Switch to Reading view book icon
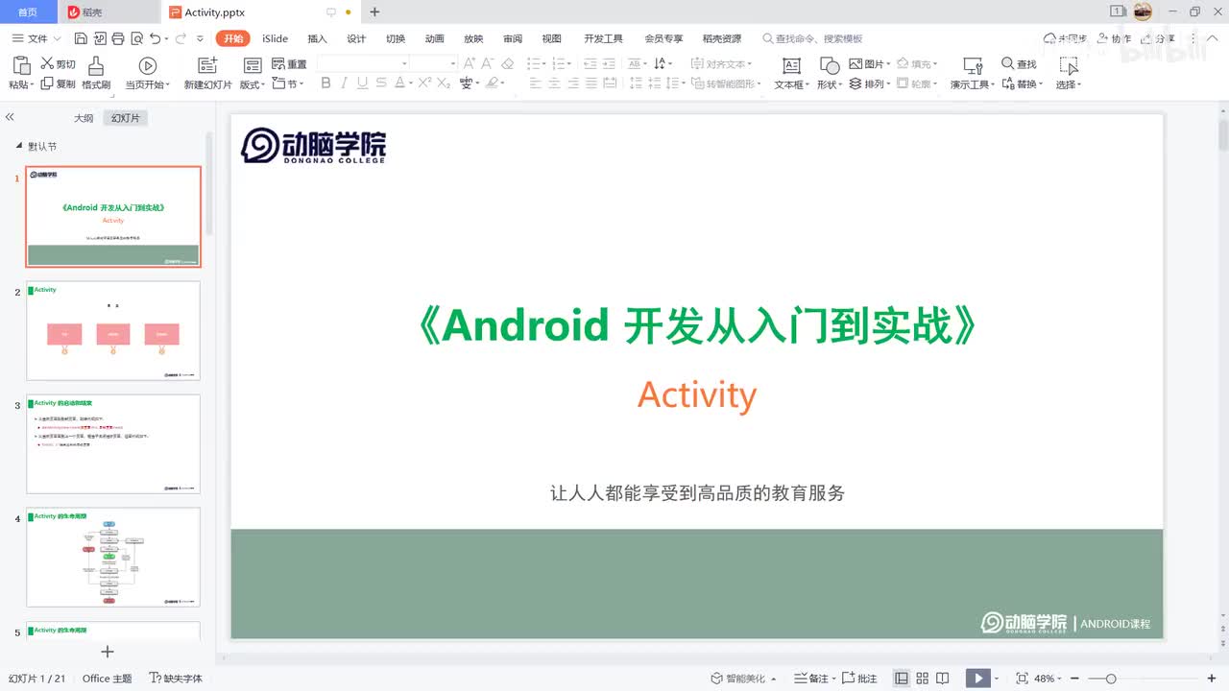The height and width of the screenshot is (691, 1229). (x=943, y=679)
